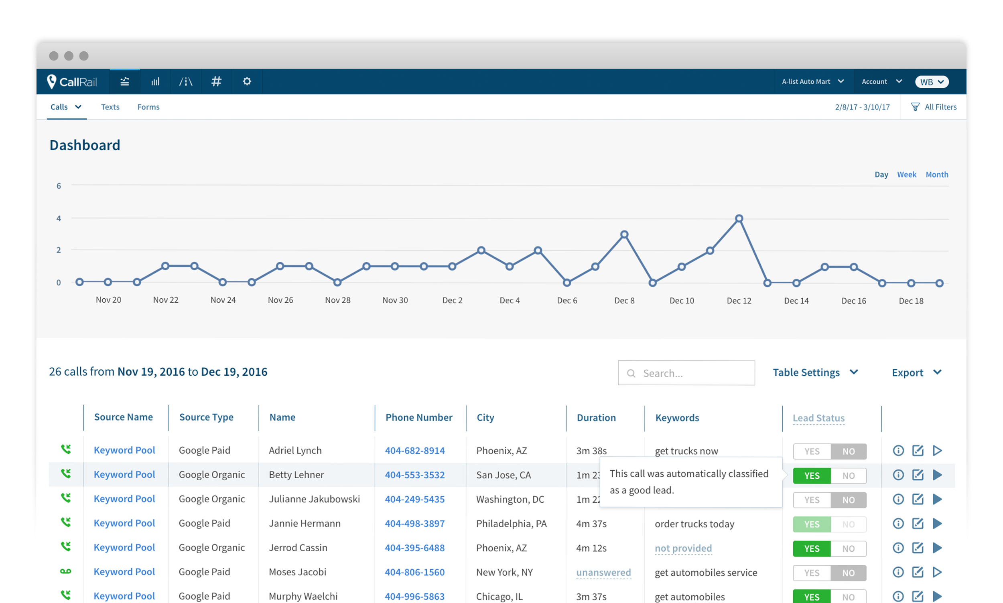Screen dimensions: 1003x603
Task: Mark Moses Jacobi as YES lead
Action: coord(812,573)
